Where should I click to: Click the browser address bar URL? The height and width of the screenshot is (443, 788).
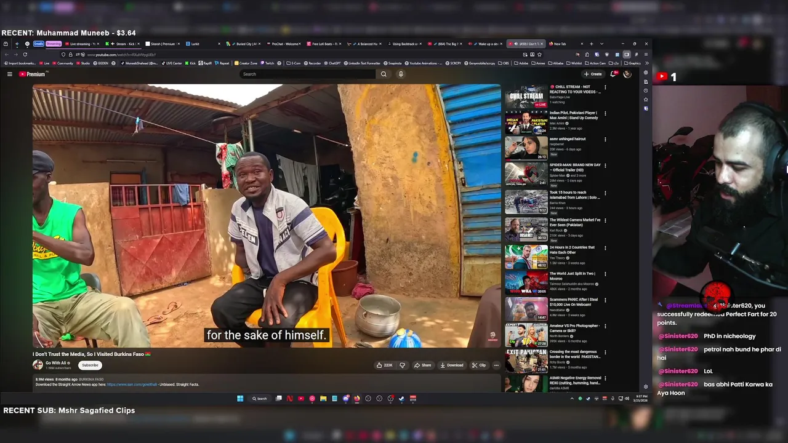pos(121,54)
